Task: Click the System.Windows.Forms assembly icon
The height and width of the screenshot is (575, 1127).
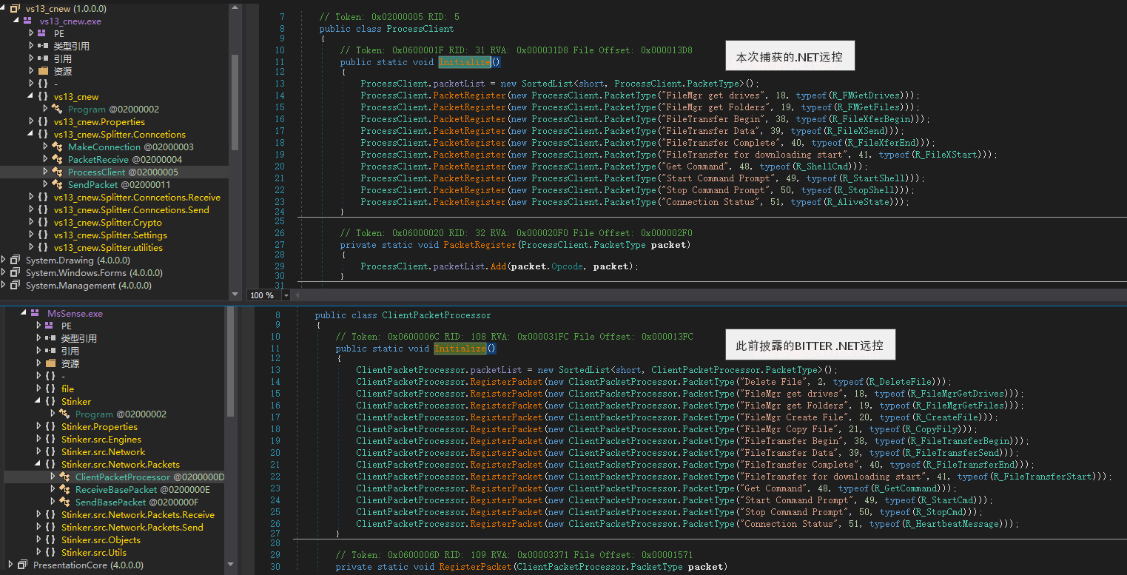Action: (15, 272)
